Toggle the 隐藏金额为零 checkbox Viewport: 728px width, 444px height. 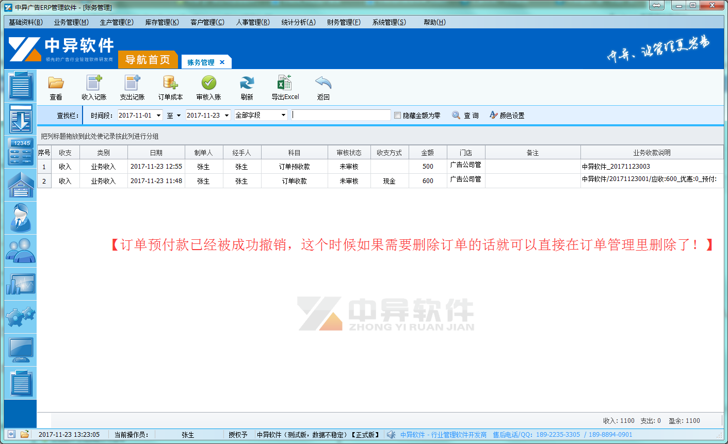[x=397, y=116]
